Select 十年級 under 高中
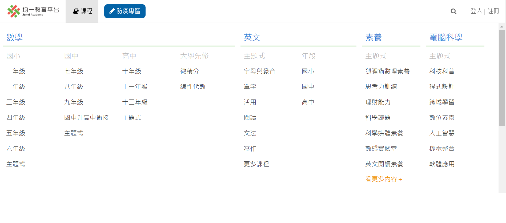Screen dimensions: 506x223 pos(132,71)
